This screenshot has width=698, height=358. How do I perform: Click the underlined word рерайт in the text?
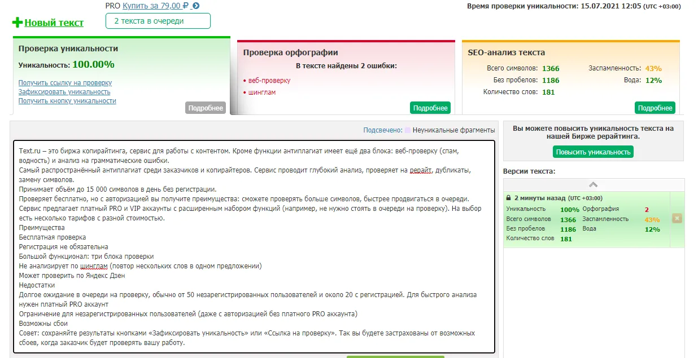coord(421,170)
